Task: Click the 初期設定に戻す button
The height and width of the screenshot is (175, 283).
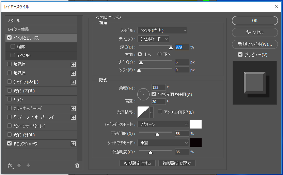Action: (x=177, y=163)
